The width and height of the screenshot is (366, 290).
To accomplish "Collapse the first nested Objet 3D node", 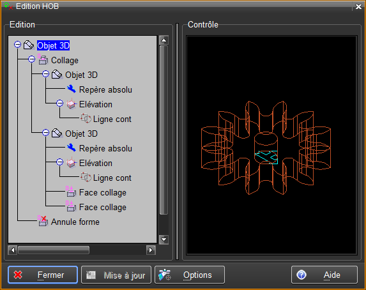I will pos(46,74).
